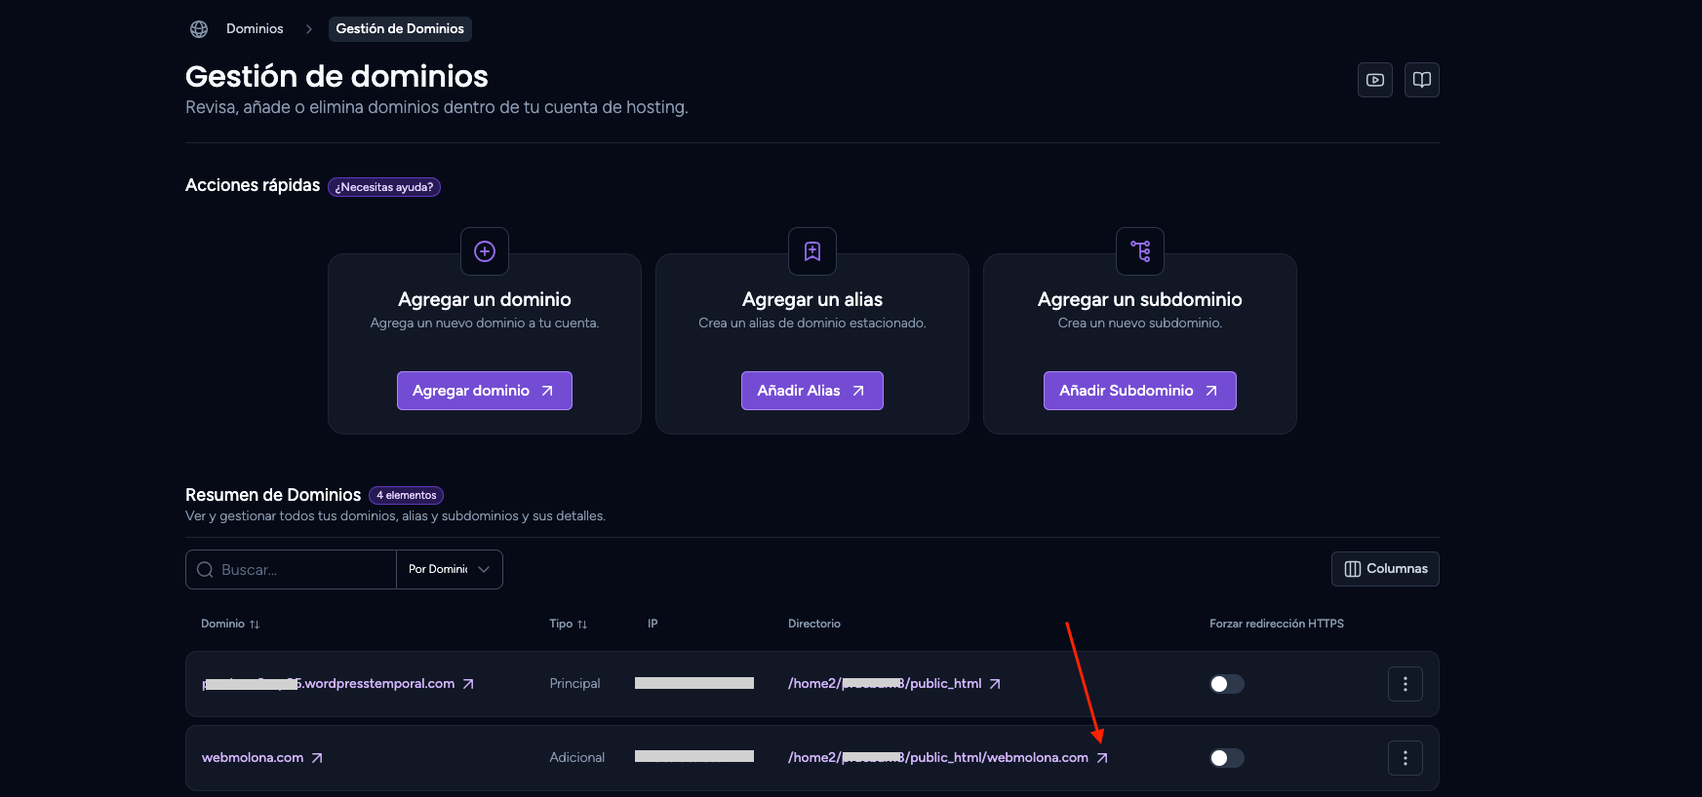Open three-dot menu for wordpresstemporal.com row
The height and width of the screenshot is (797, 1702).
click(x=1405, y=684)
